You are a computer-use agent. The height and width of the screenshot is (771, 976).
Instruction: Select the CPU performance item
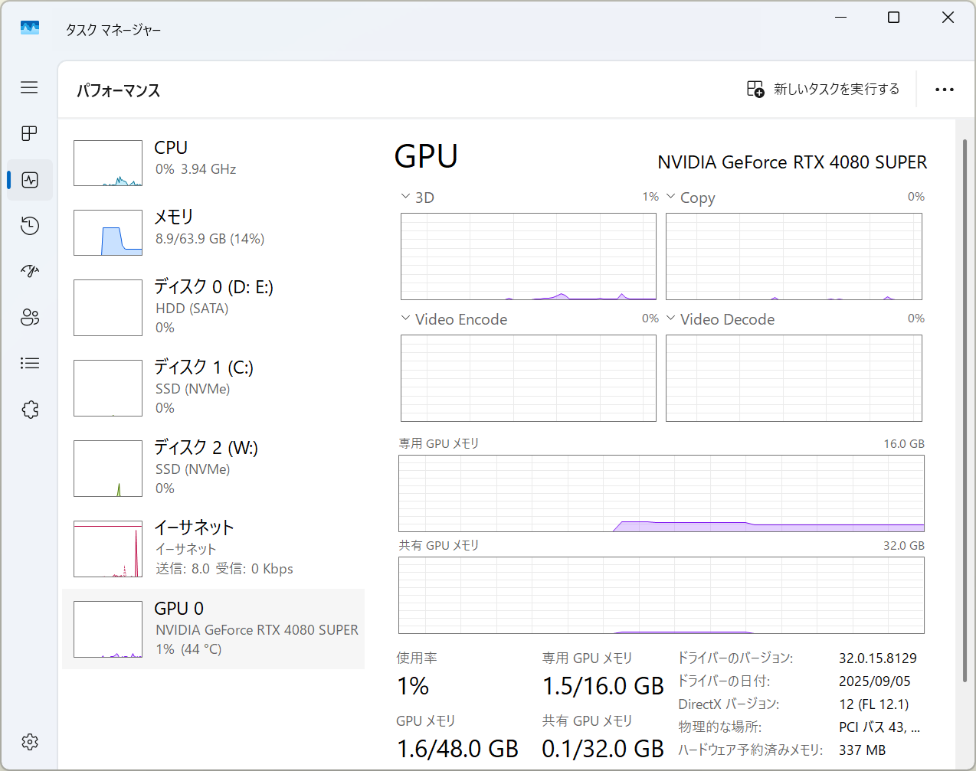tap(213, 162)
